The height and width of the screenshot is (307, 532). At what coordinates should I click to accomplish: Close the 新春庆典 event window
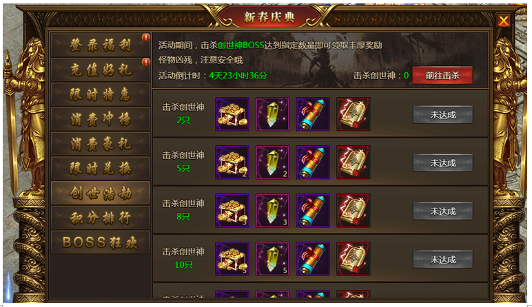tap(504, 21)
